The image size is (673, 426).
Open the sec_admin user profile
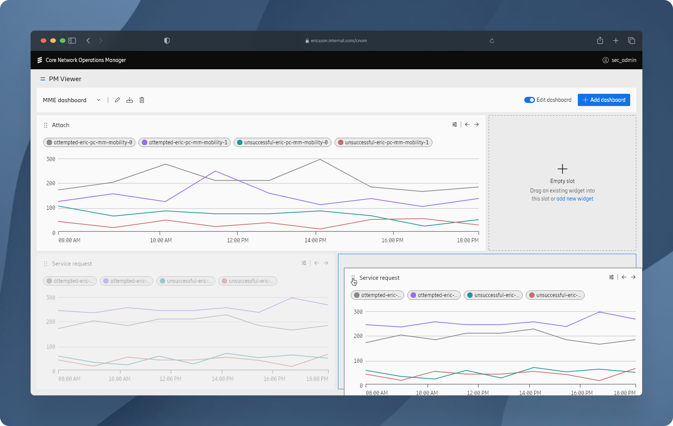pos(619,60)
